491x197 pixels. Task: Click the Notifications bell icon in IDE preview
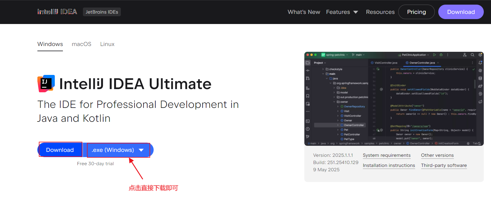coord(480,63)
